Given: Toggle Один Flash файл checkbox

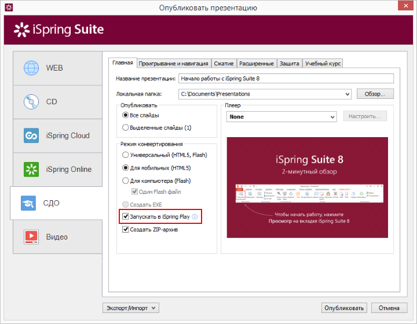Looking at the screenshot, I should pos(134,192).
